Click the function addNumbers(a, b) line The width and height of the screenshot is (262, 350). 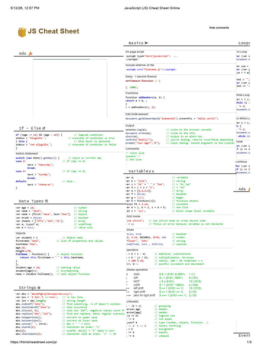tap(145, 97)
